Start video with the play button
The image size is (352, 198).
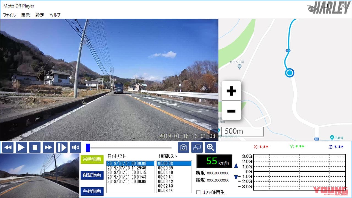[x=21, y=147]
